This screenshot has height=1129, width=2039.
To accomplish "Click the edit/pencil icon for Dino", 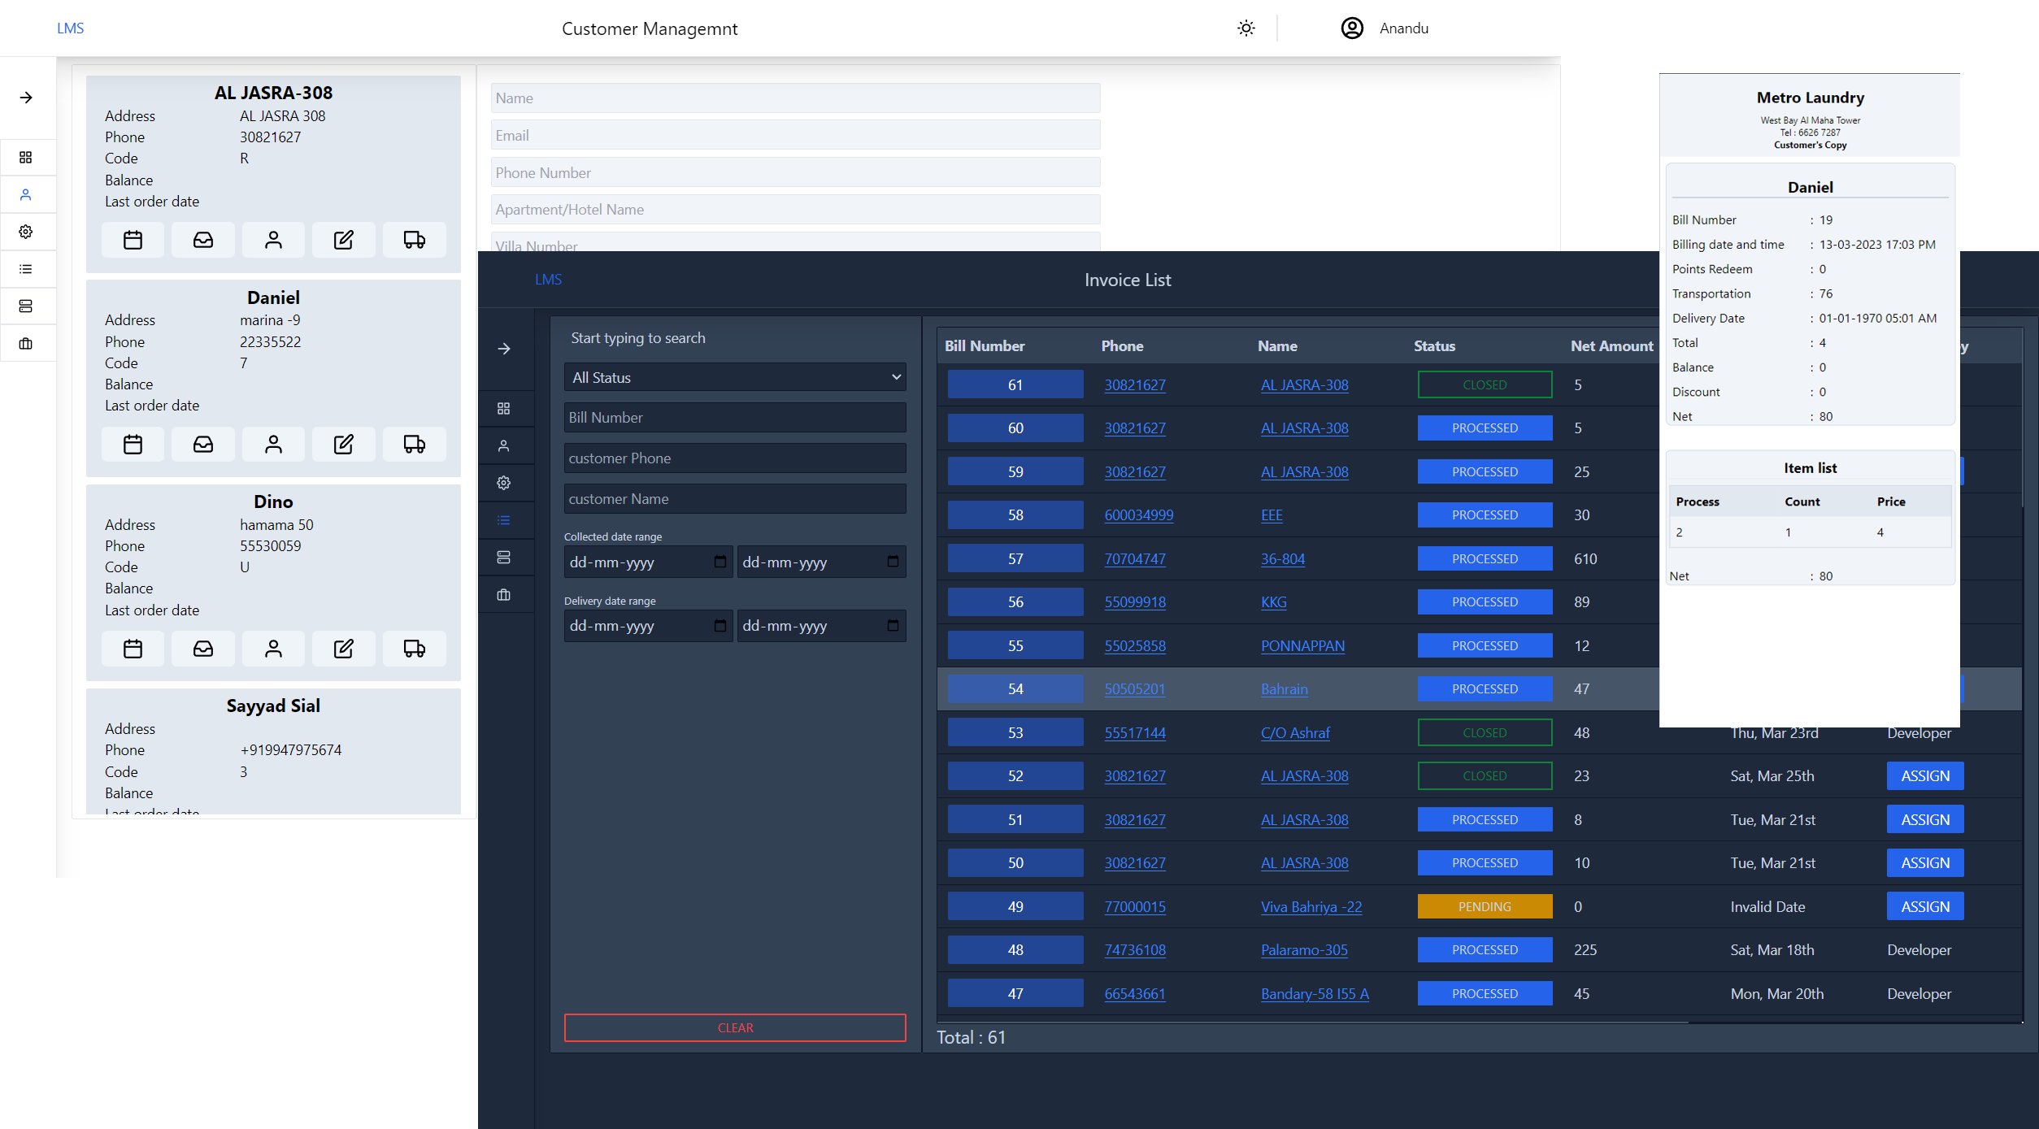I will click(342, 649).
